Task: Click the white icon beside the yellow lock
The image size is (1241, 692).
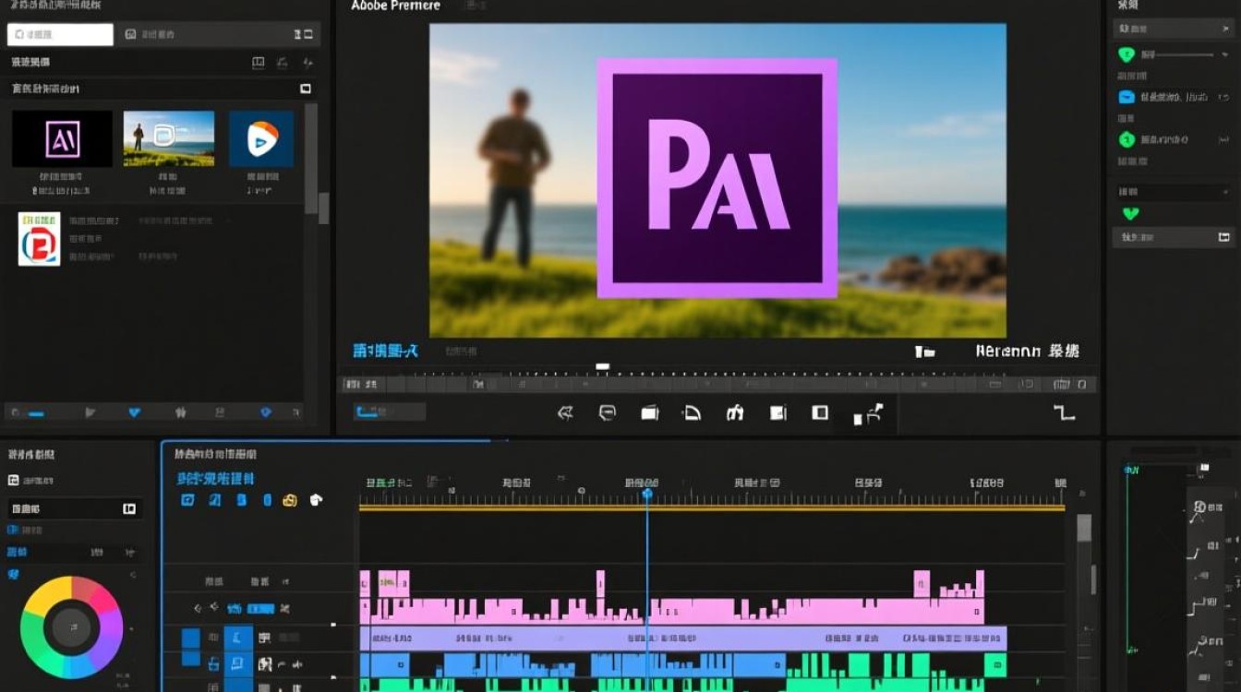Action: [316, 500]
